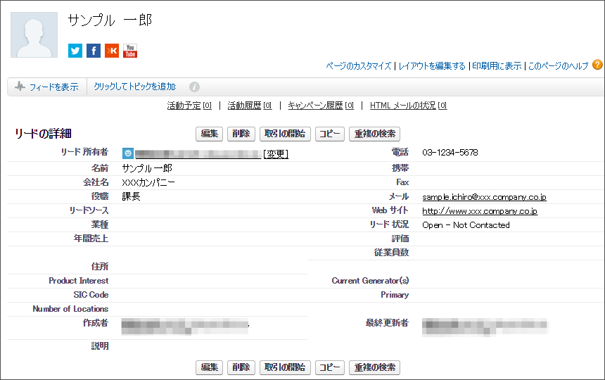Open the blurred lead owner name link

pos(198,154)
